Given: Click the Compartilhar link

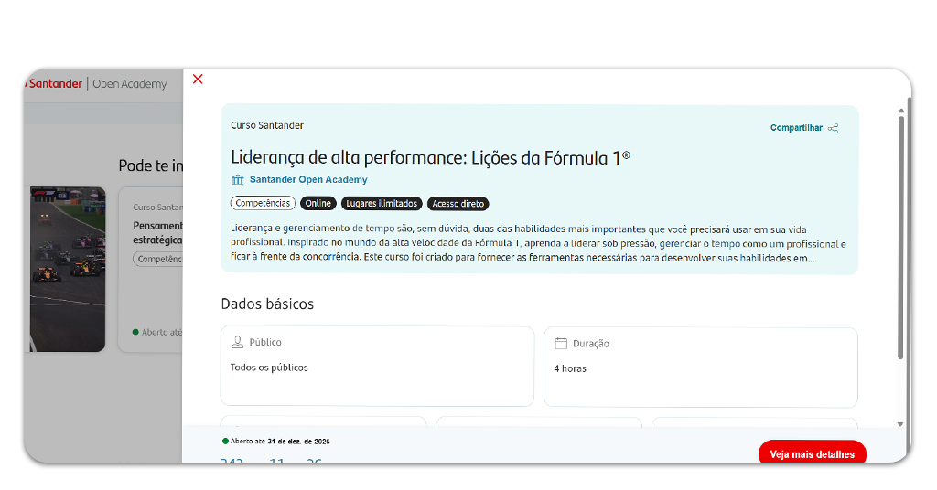Looking at the screenshot, I should click(x=796, y=128).
